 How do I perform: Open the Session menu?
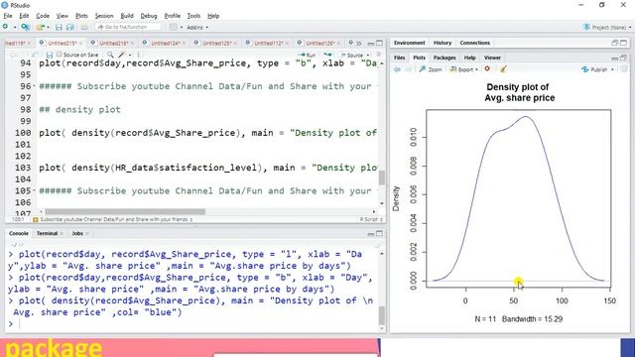pyautogui.click(x=104, y=16)
